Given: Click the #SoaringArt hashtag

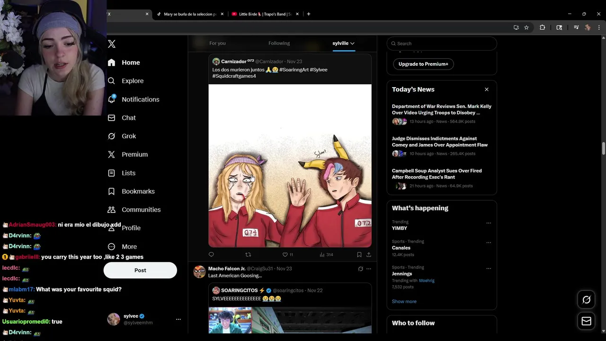Looking at the screenshot, I should point(294,70).
